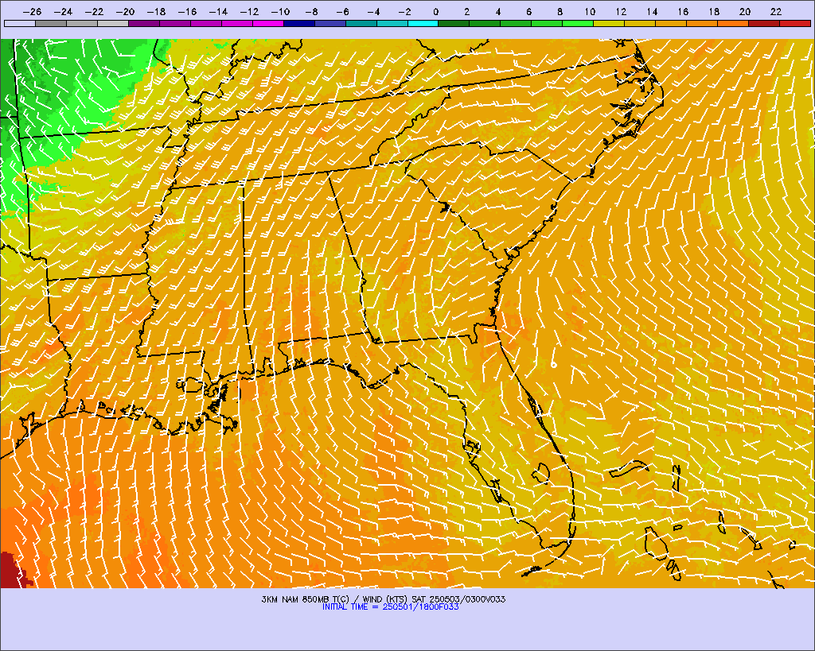Screen dimensions: 815x651
Task: Click the -10 scale label
Action: (281, 12)
